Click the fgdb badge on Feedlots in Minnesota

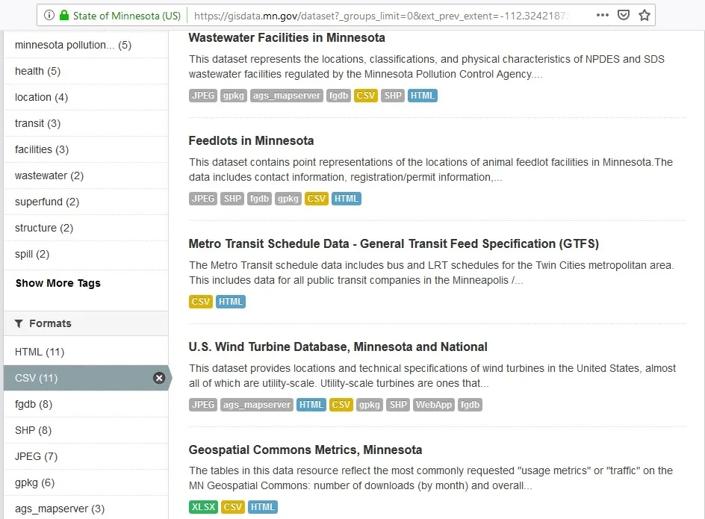(259, 198)
